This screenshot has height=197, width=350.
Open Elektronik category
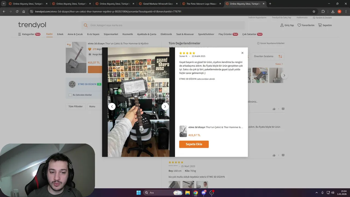pyautogui.click(x=166, y=34)
